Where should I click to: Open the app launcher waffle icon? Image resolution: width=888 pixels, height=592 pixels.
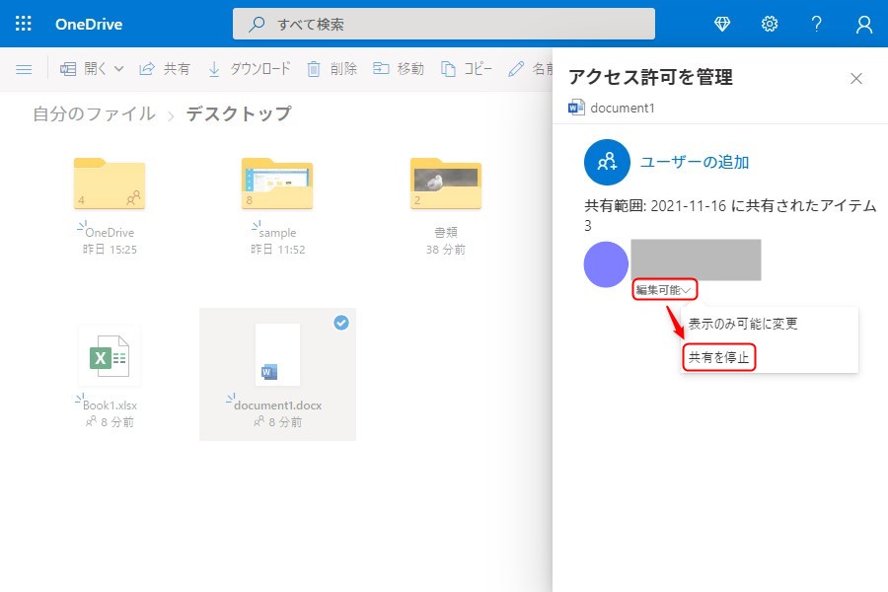coord(24,24)
